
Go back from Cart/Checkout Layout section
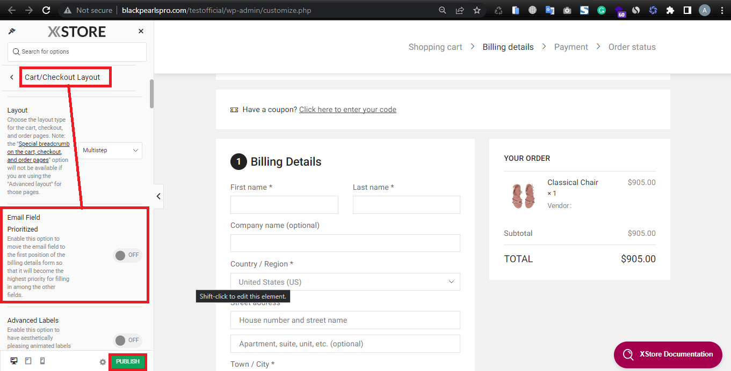coord(12,77)
